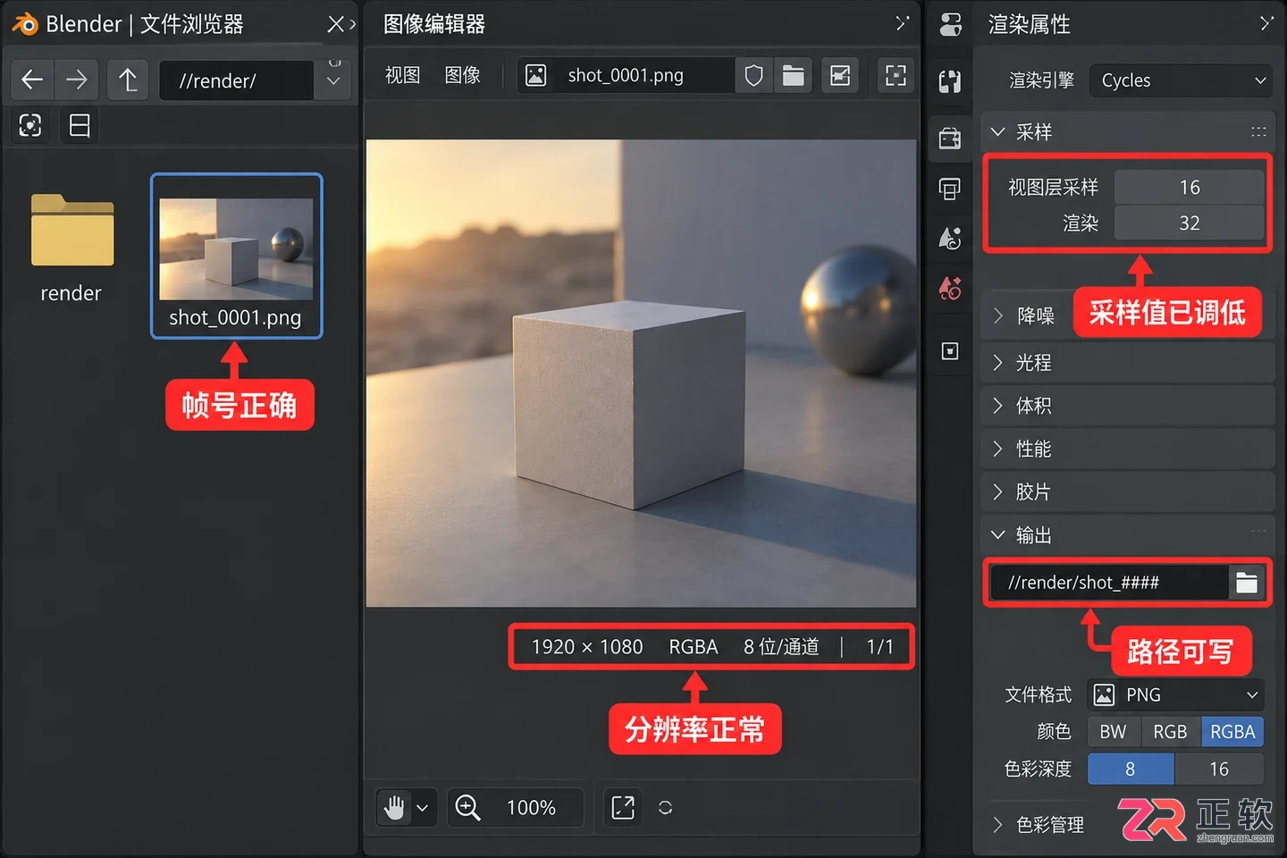
Task: Click the fullscreen frame icon in image editor
Action: pos(896,76)
